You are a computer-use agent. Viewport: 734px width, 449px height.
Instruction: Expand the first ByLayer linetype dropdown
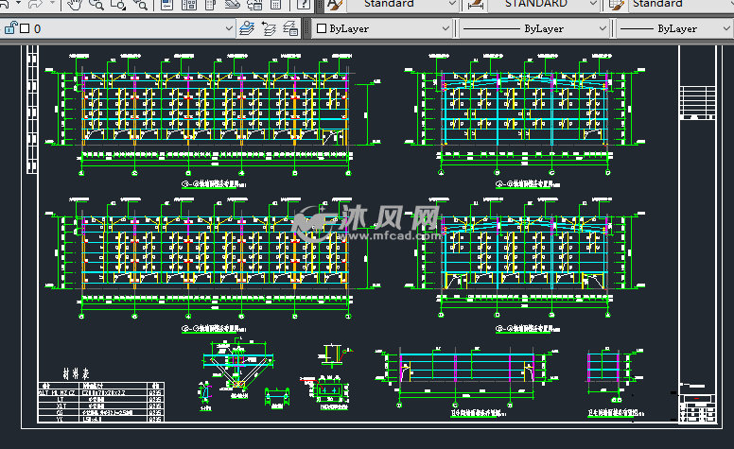(602, 28)
